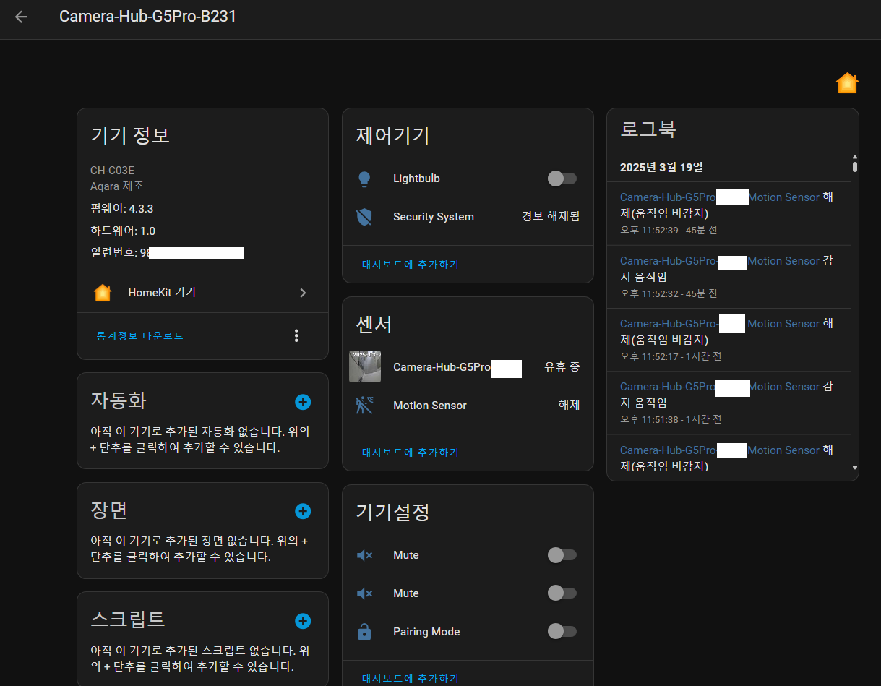Open the three-dot menu in 기기 정보
The height and width of the screenshot is (686, 881).
(296, 335)
